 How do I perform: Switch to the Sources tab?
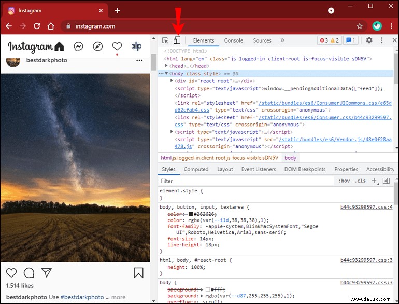click(x=262, y=40)
